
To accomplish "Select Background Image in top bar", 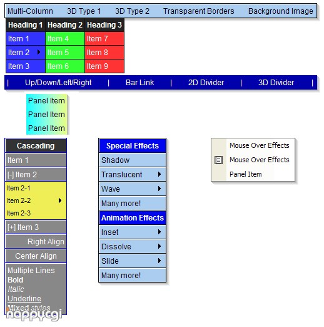I will click(x=281, y=11).
